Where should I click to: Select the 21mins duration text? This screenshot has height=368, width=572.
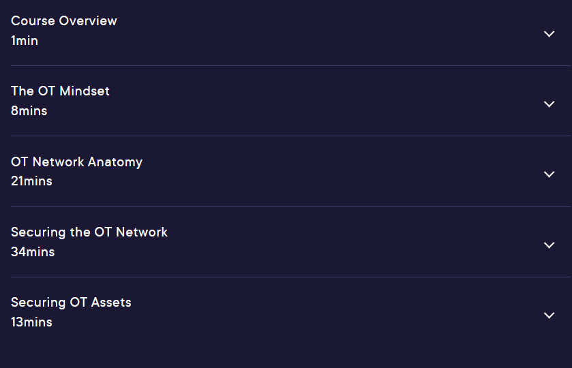32,181
